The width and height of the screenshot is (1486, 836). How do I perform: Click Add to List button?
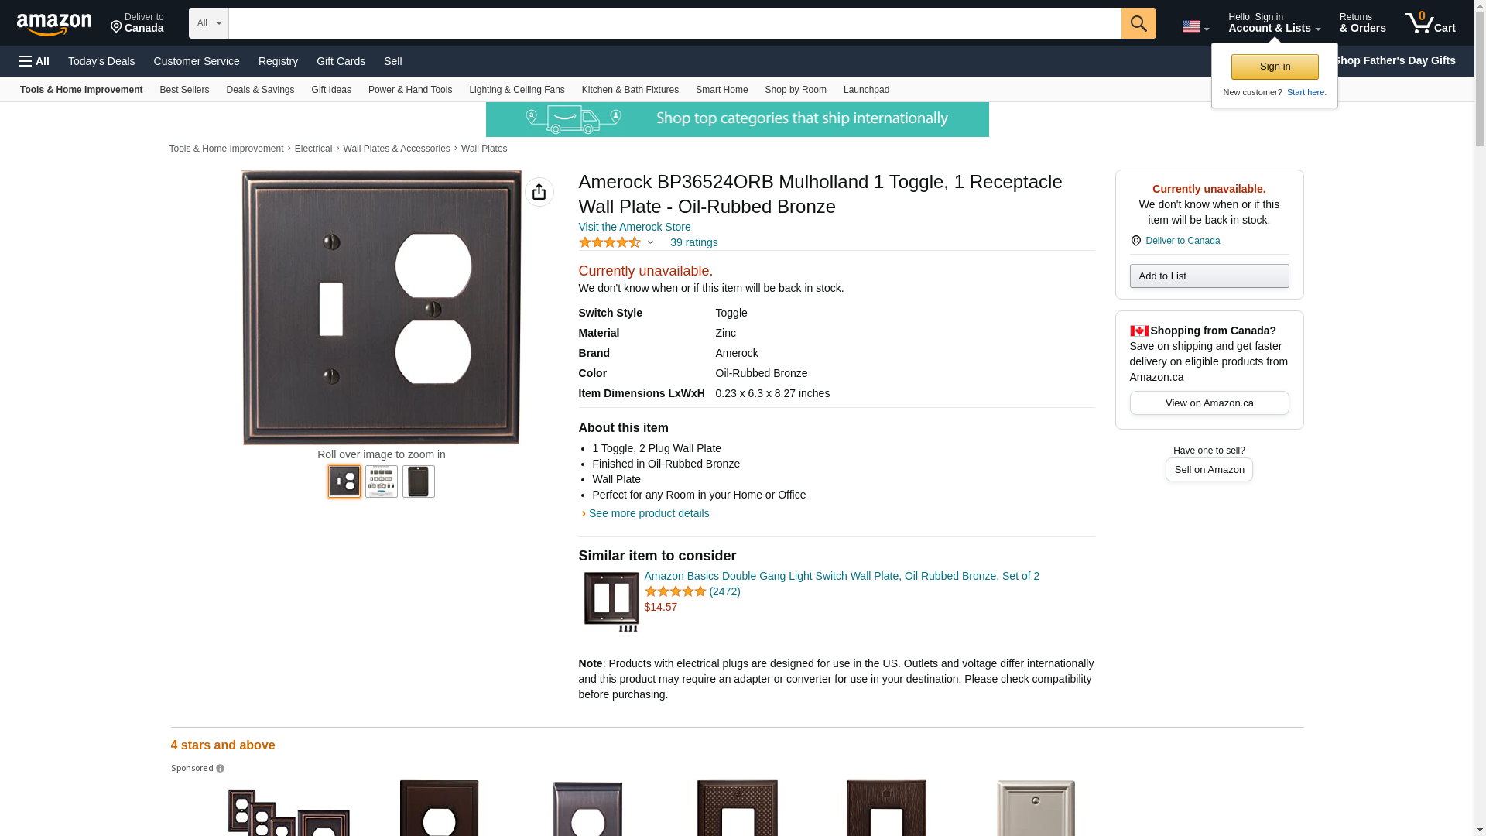1209,276
